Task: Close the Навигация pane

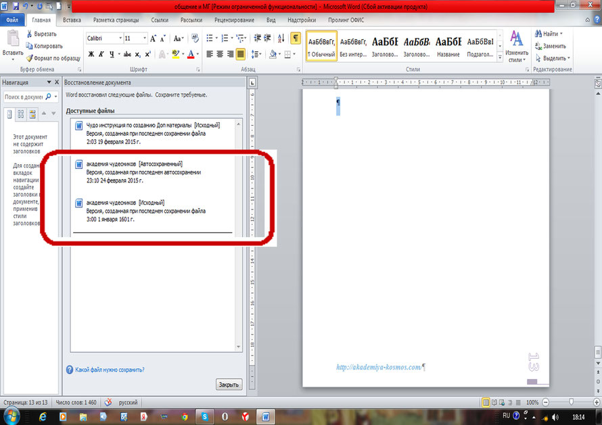Action: coord(57,82)
